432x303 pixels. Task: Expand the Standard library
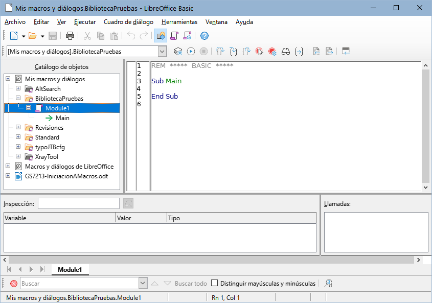tap(18, 136)
